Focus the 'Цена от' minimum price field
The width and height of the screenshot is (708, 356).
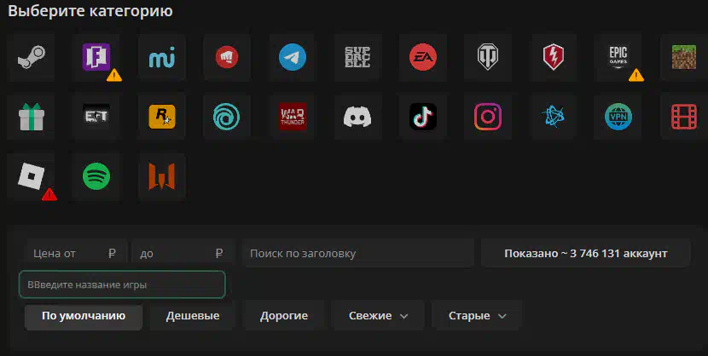[76, 253]
